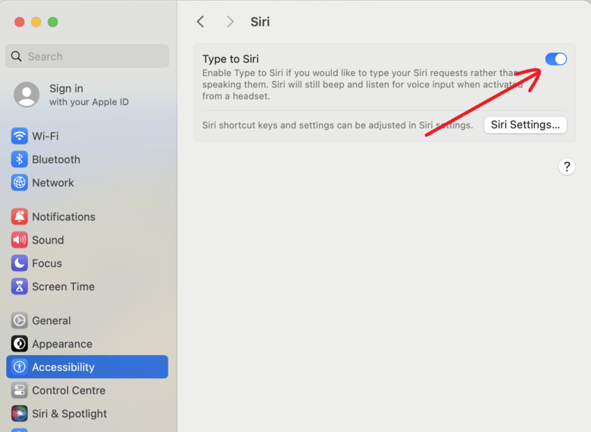Click the Type to Siri heading text
The image size is (591, 432).
(x=230, y=59)
